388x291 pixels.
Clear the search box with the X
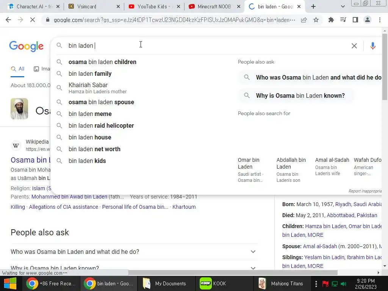coord(354,46)
